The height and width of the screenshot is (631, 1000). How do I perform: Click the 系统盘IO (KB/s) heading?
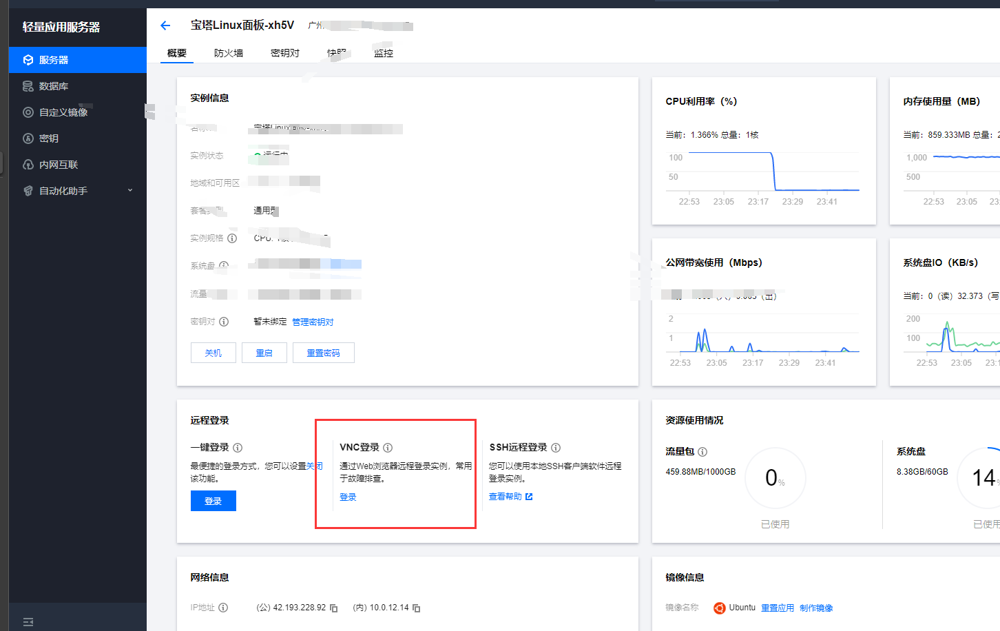tap(941, 262)
